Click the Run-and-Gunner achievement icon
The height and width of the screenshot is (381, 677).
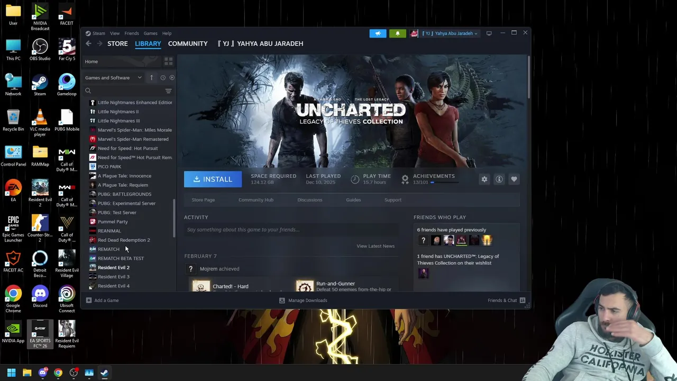[x=305, y=286]
